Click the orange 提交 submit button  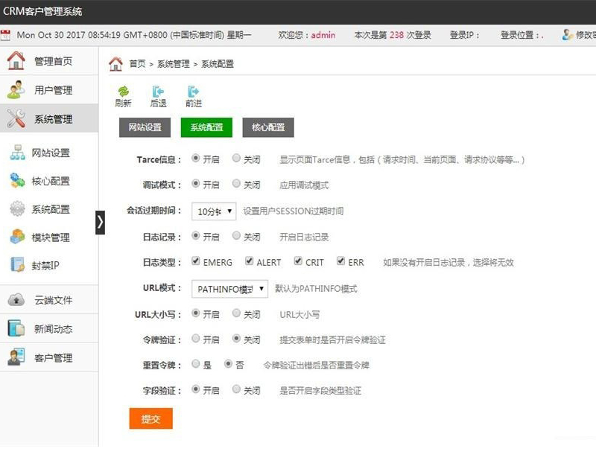coord(150,418)
